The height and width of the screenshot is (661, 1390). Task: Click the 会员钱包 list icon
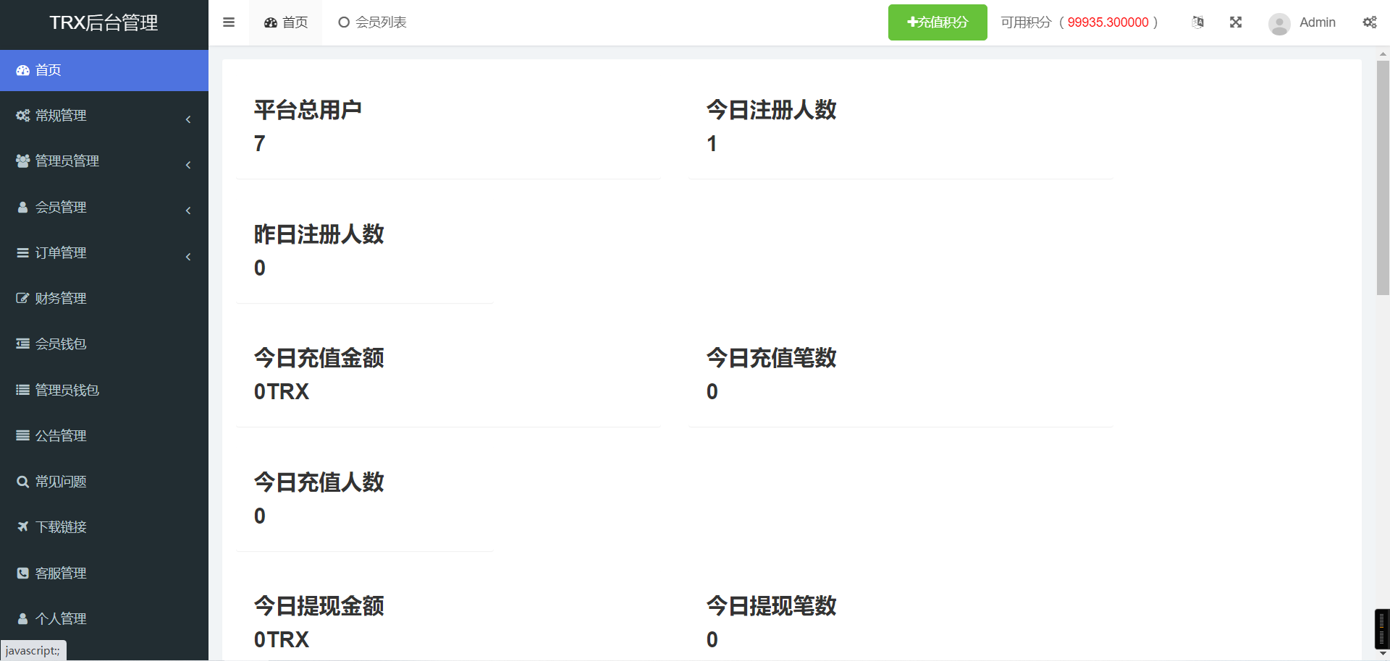[22, 344]
